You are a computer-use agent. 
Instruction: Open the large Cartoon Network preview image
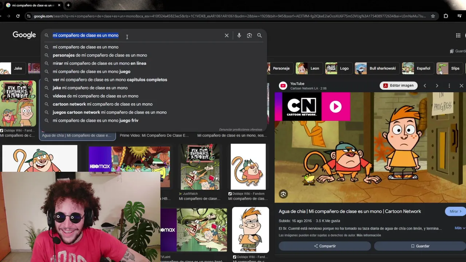370,147
